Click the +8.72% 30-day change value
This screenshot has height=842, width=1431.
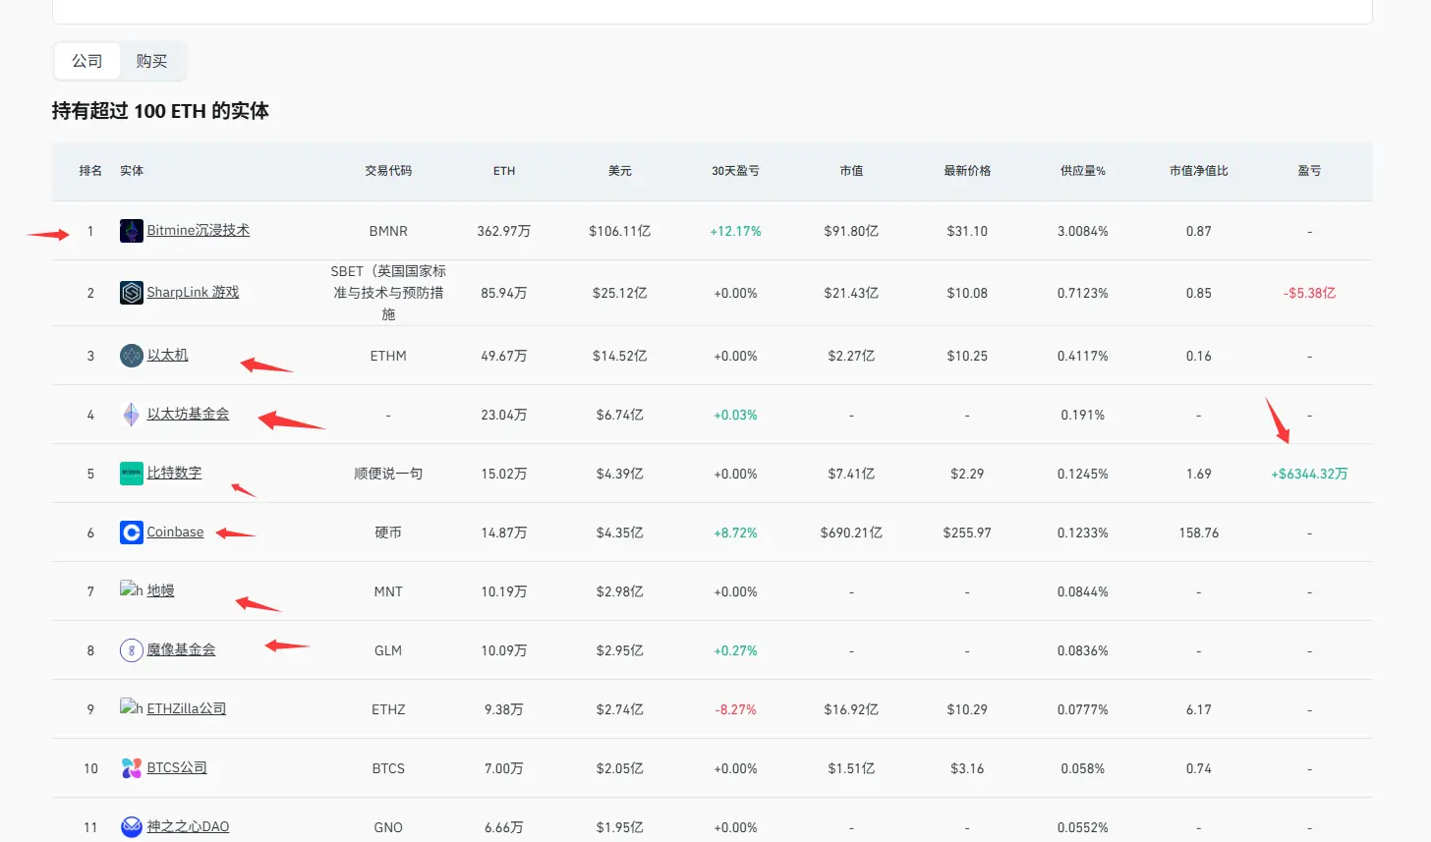736,533
